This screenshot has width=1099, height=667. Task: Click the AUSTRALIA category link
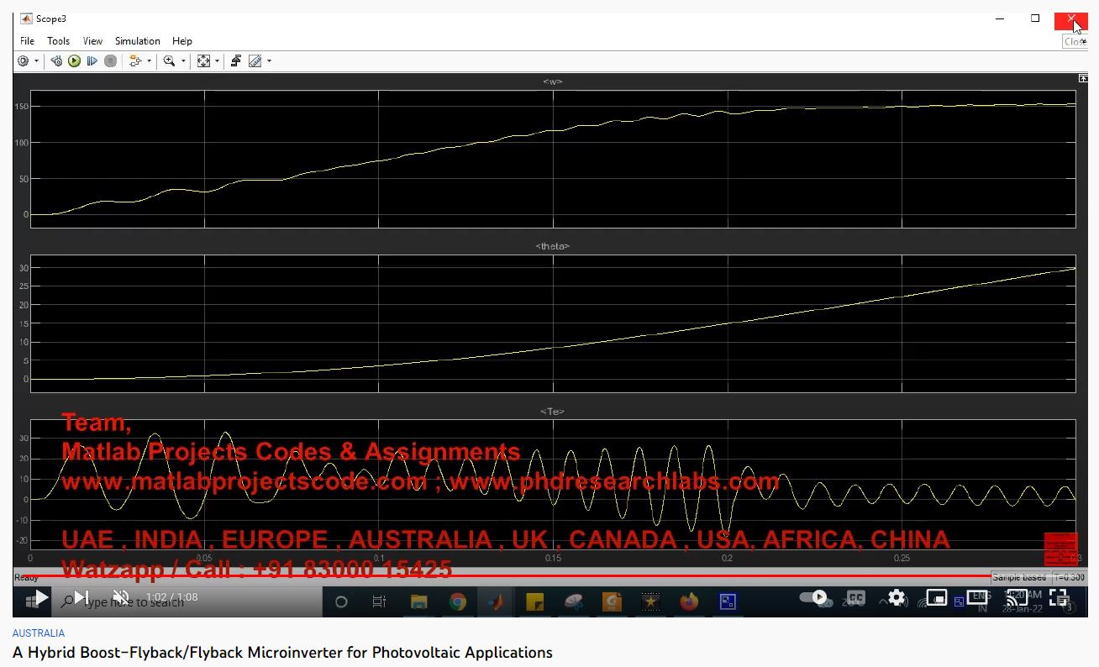tap(39, 633)
